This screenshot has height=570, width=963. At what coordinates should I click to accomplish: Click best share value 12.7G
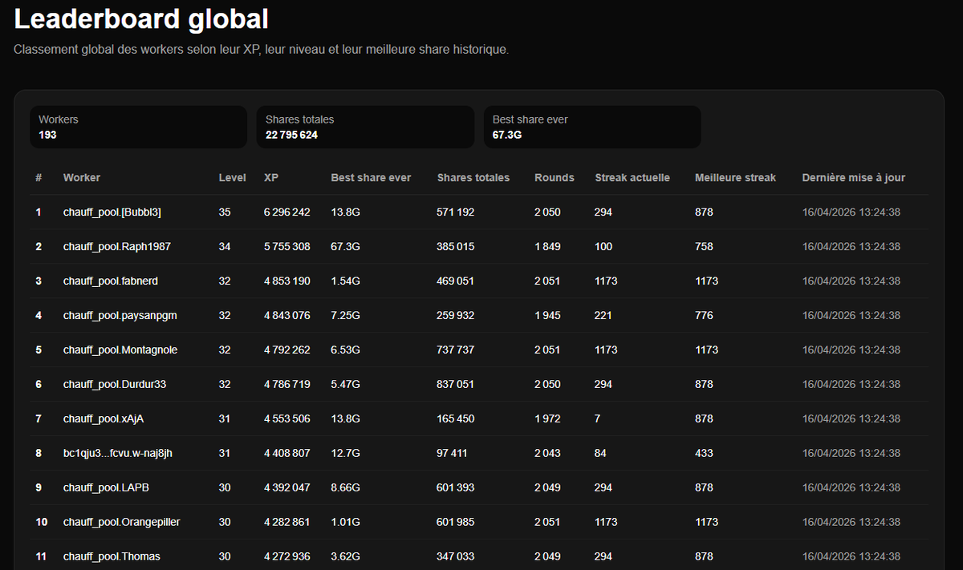point(345,454)
